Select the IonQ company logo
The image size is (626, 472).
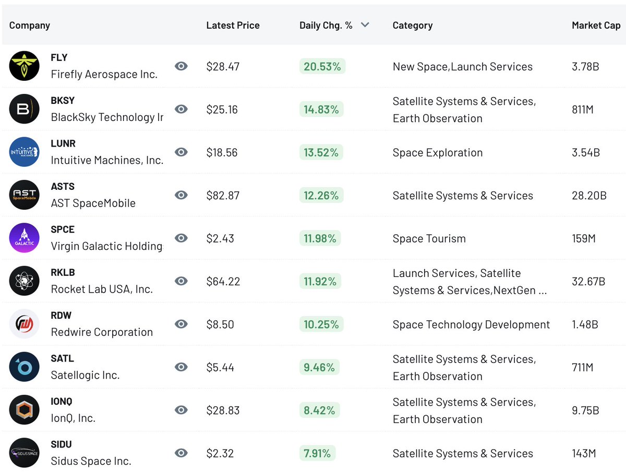point(24,410)
